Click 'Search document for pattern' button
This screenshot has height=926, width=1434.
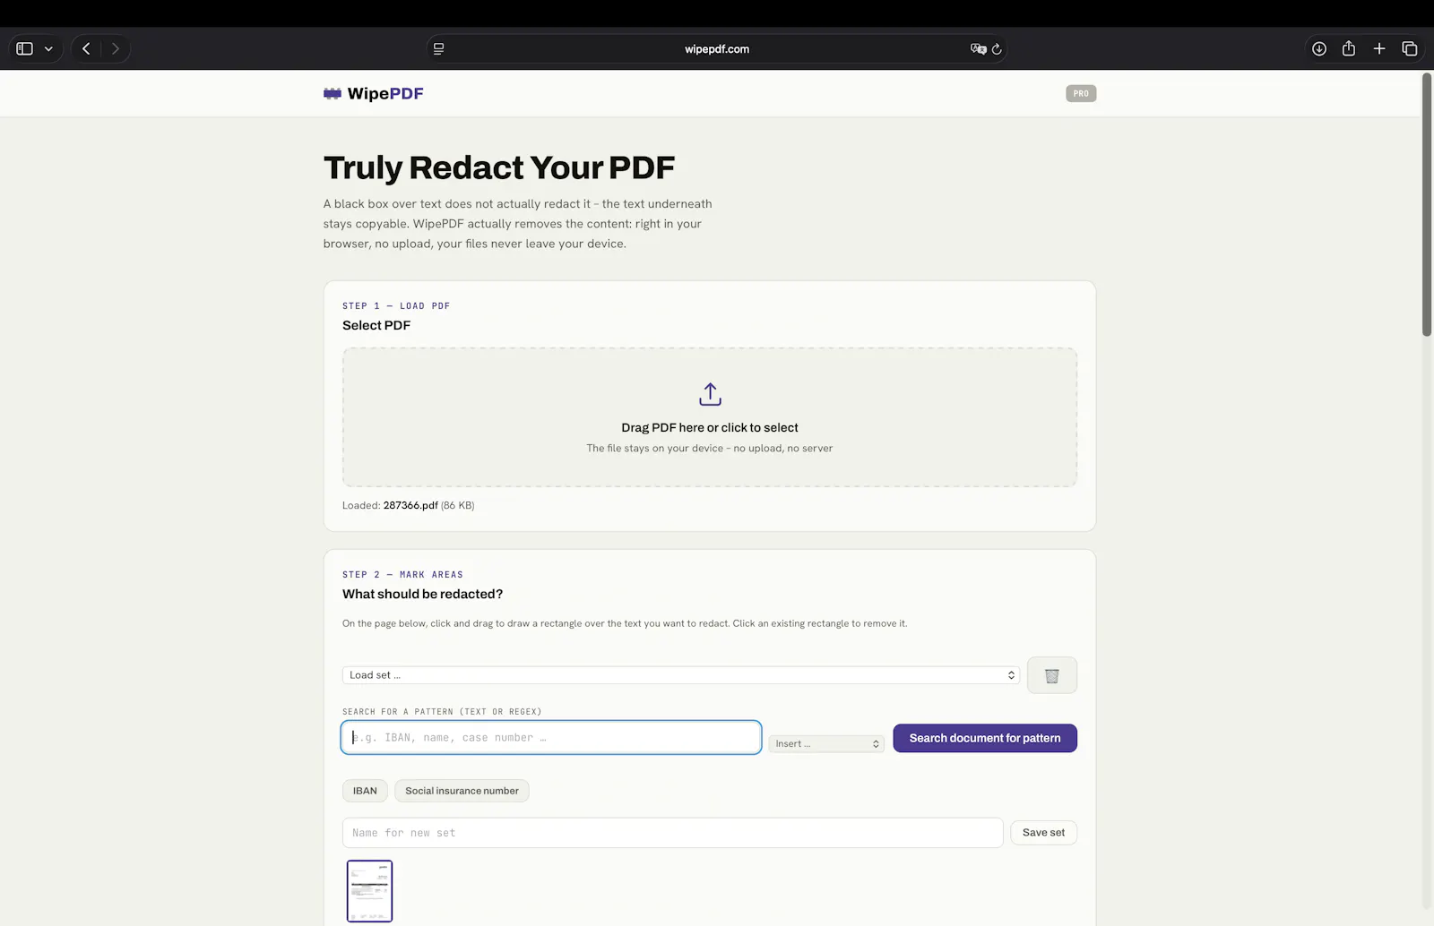985,738
